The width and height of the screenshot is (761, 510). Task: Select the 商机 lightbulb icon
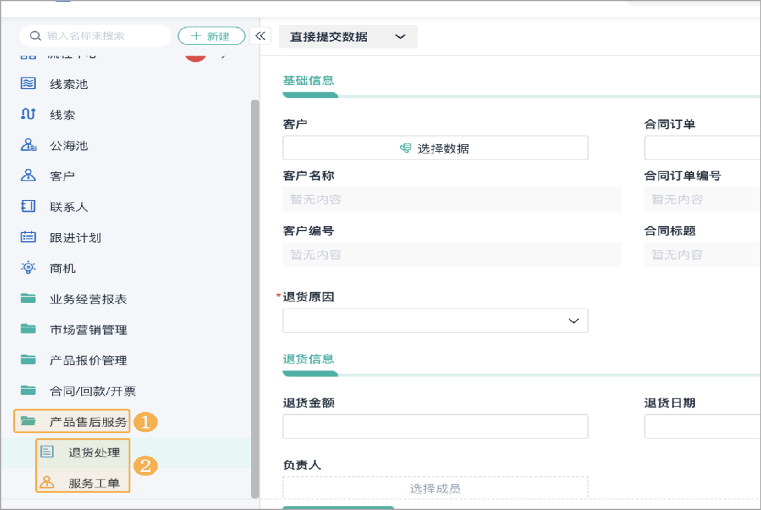tap(27, 268)
